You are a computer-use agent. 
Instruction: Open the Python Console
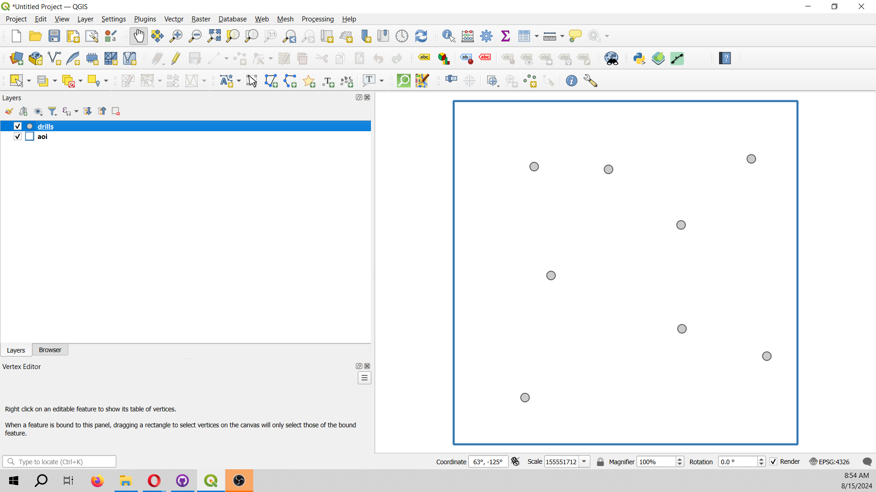pyautogui.click(x=639, y=58)
